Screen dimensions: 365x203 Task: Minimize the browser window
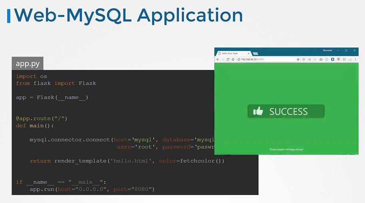pyautogui.click(x=338, y=50)
